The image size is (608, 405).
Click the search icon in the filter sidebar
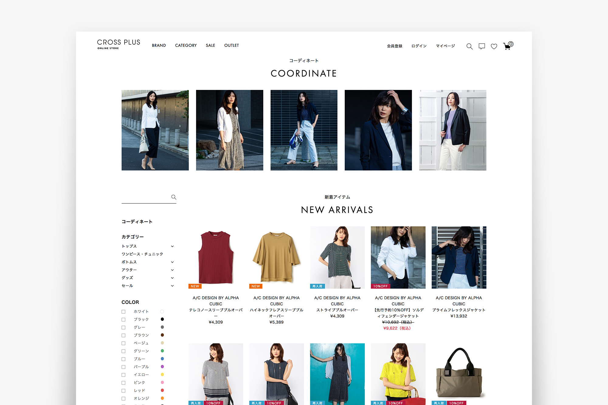pos(174,197)
